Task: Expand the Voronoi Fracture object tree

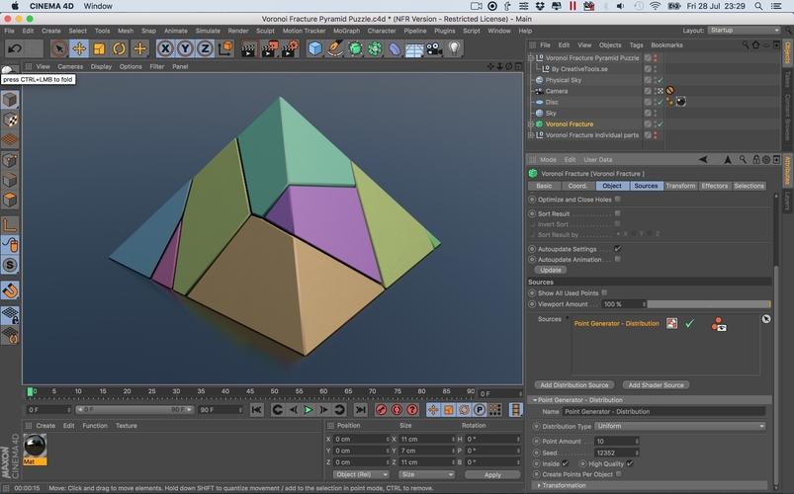Action: pyautogui.click(x=531, y=124)
